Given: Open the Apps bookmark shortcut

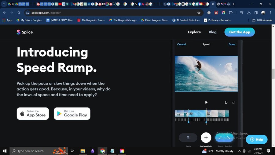Looking at the screenshot, I should tap(7, 20).
